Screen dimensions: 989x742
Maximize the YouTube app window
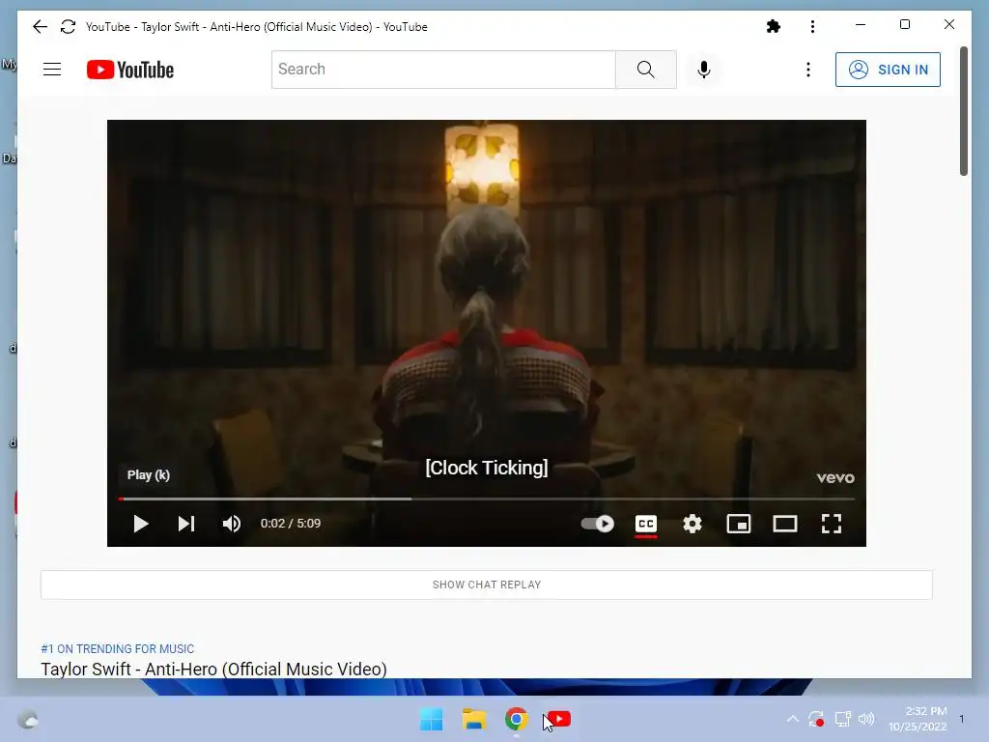[x=904, y=24]
